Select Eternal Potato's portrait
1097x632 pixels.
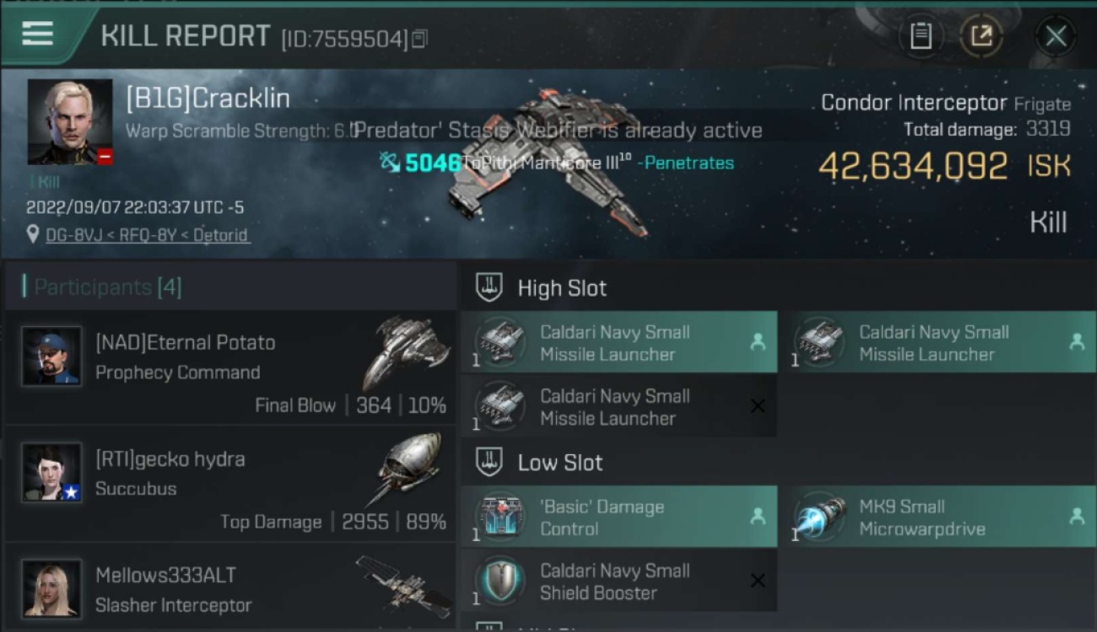[x=52, y=356]
